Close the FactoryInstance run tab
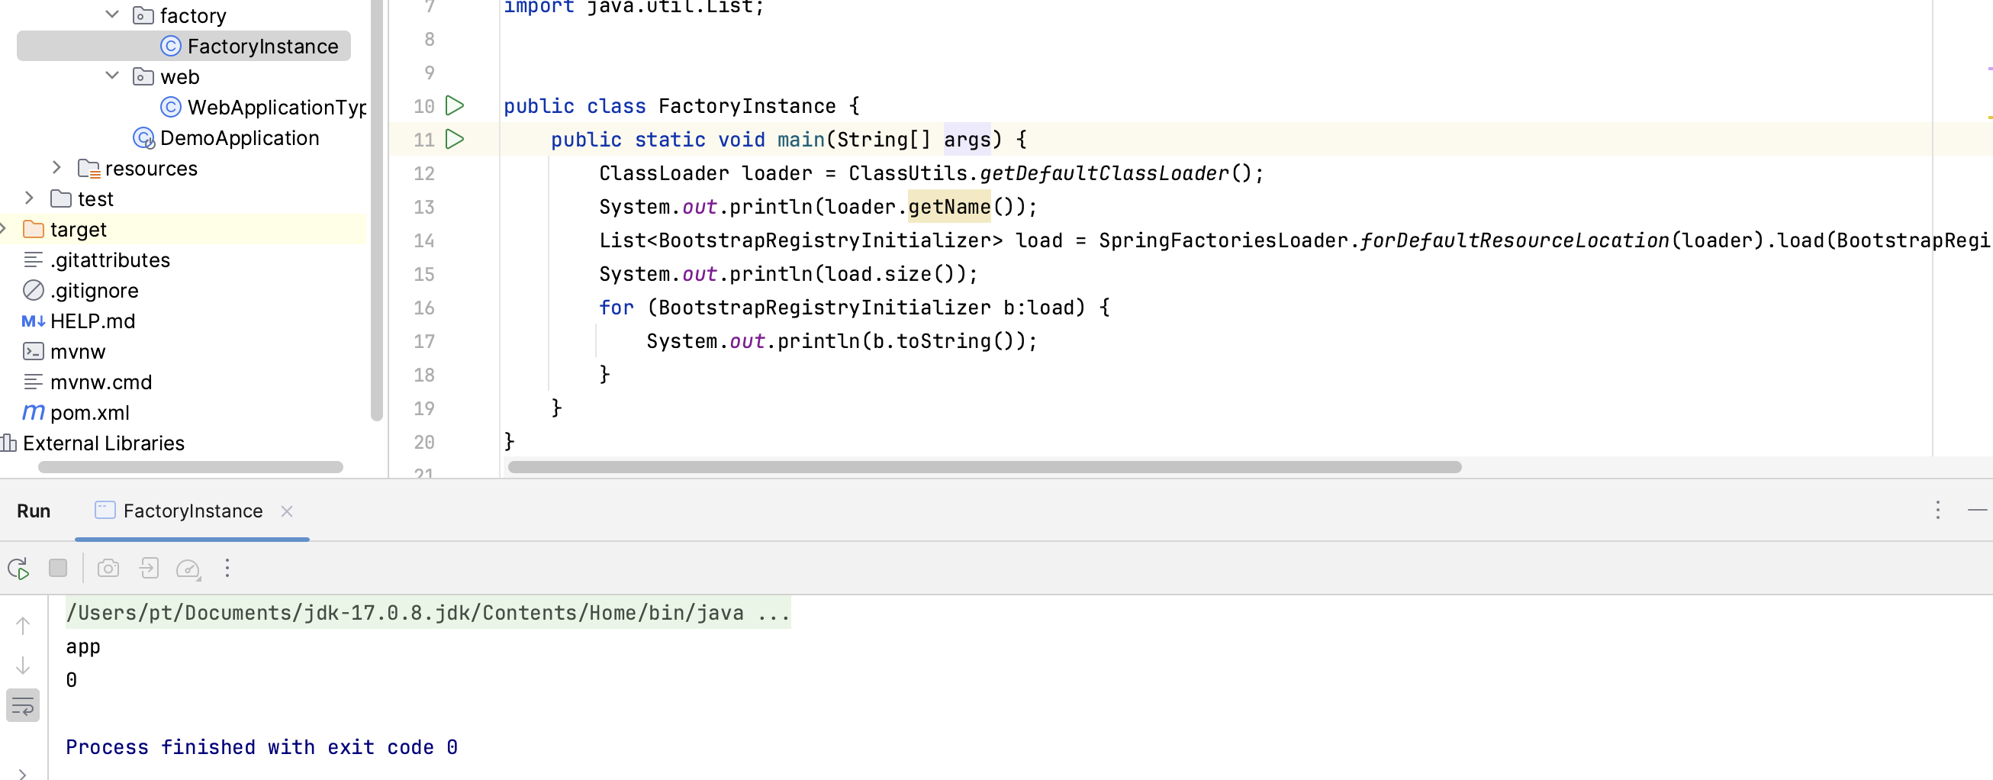Image resolution: width=1993 pixels, height=780 pixels. pos(287,511)
